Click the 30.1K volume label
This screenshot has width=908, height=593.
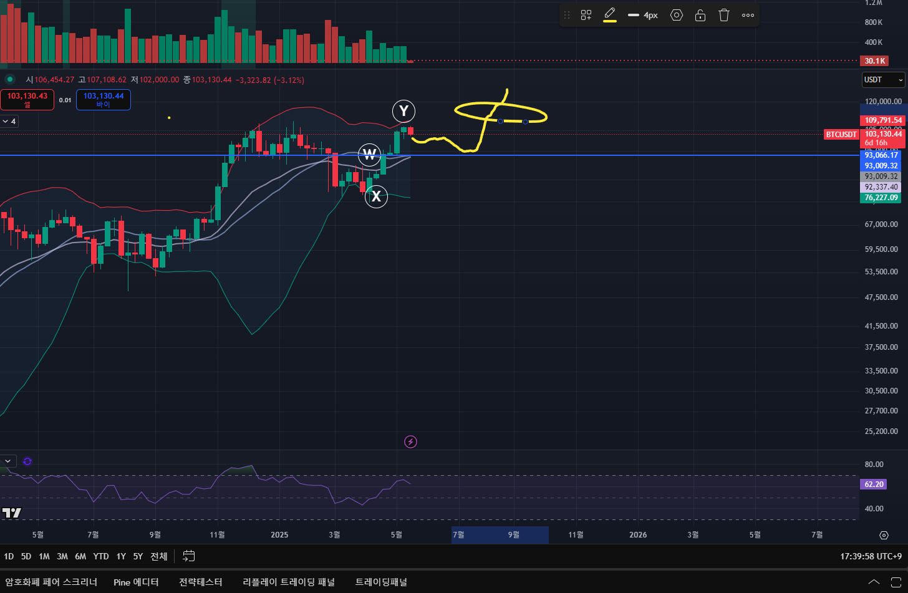pyautogui.click(x=874, y=61)
